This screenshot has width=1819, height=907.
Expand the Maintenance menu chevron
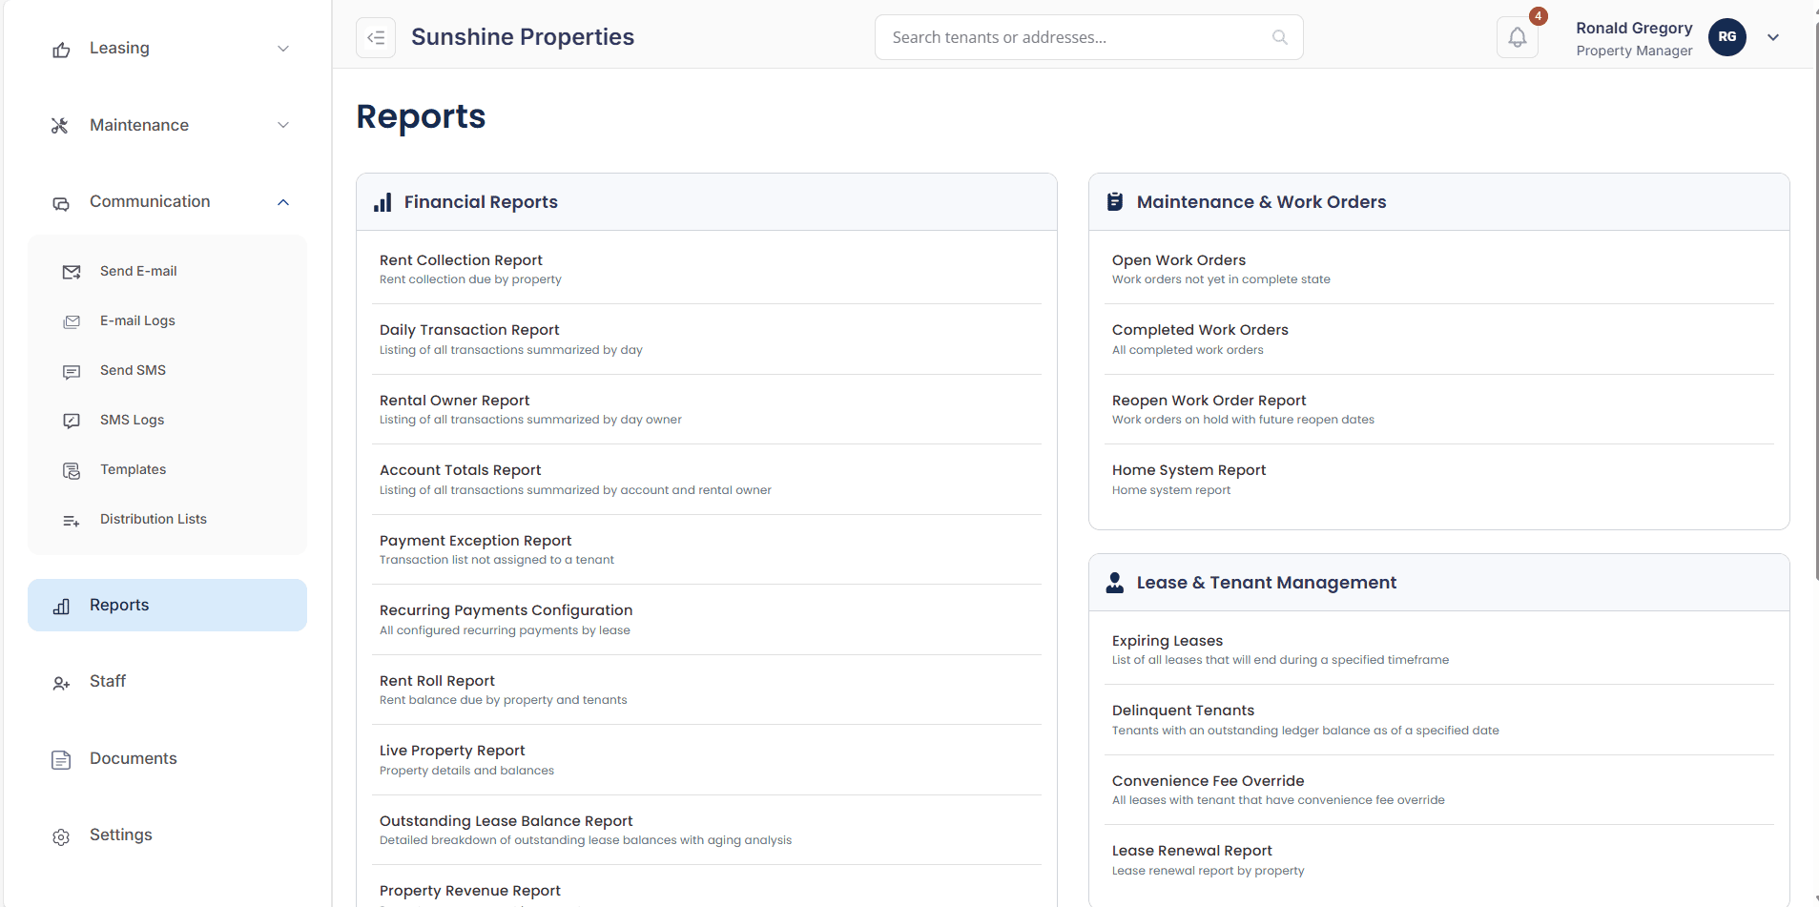tap(283, 126)
